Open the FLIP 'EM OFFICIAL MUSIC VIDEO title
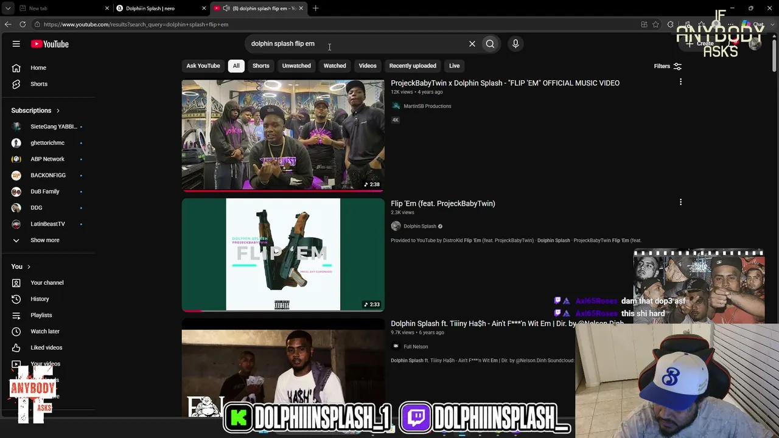Image resolution: width=779 pixels, height=438 pixels. point(505,83)
